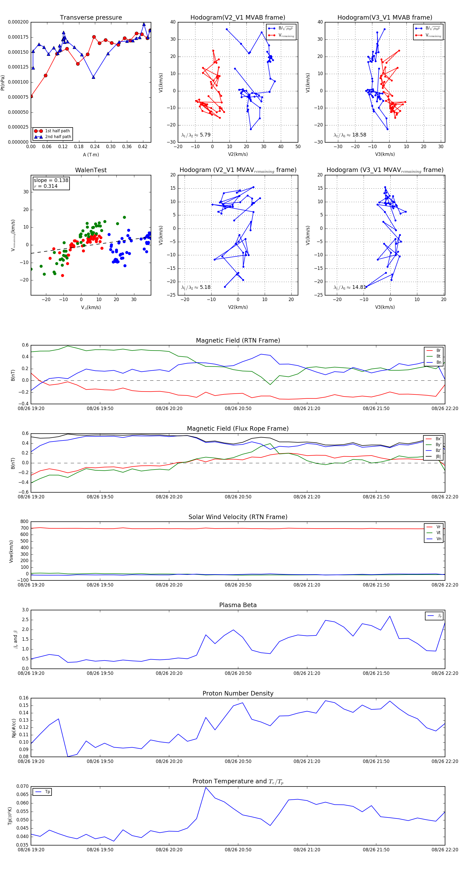Click the eigenvalue ratio 14.81 label

click(350, 287)
